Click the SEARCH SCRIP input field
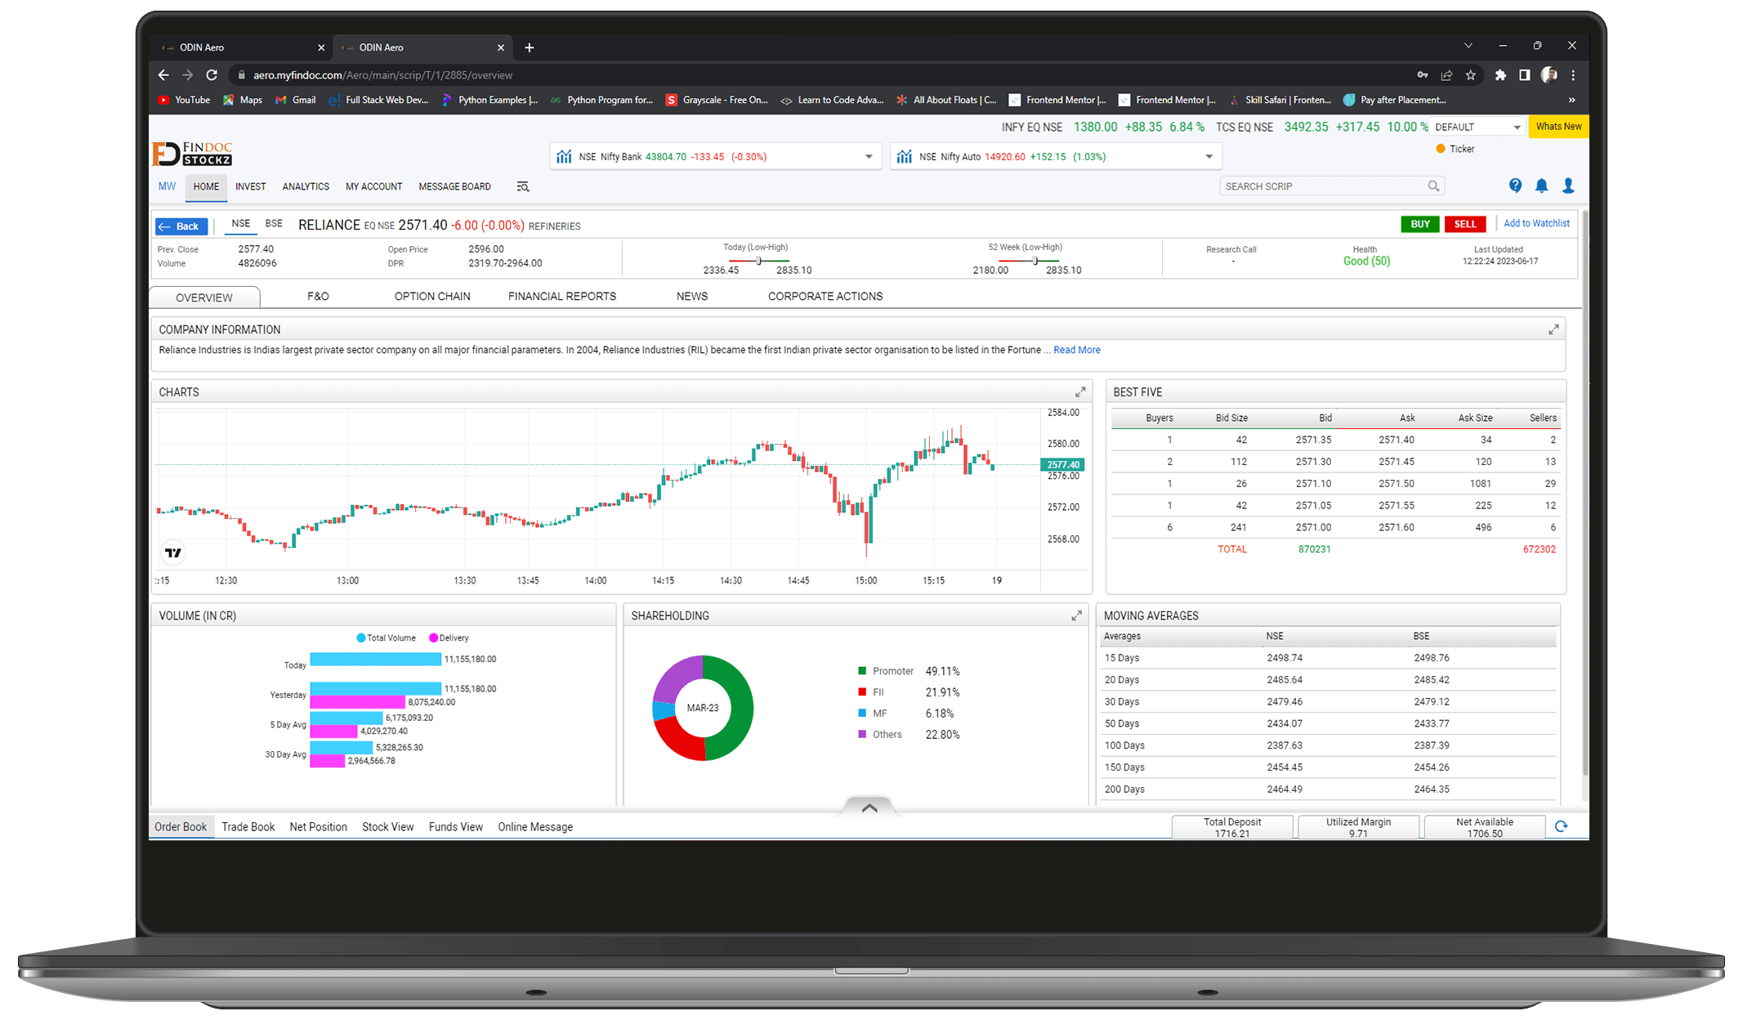Image resolution: width=1743 pixels, height=1020 pixels. pos(1332,186)
